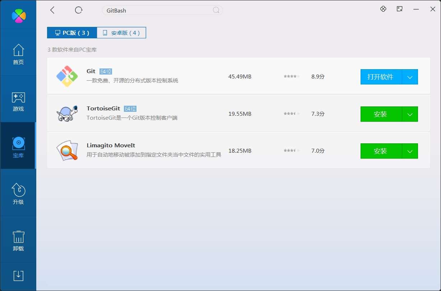Screen dimensions: 441x291
Task: Click the 18.25MB size text
Action: click(240, 151)
